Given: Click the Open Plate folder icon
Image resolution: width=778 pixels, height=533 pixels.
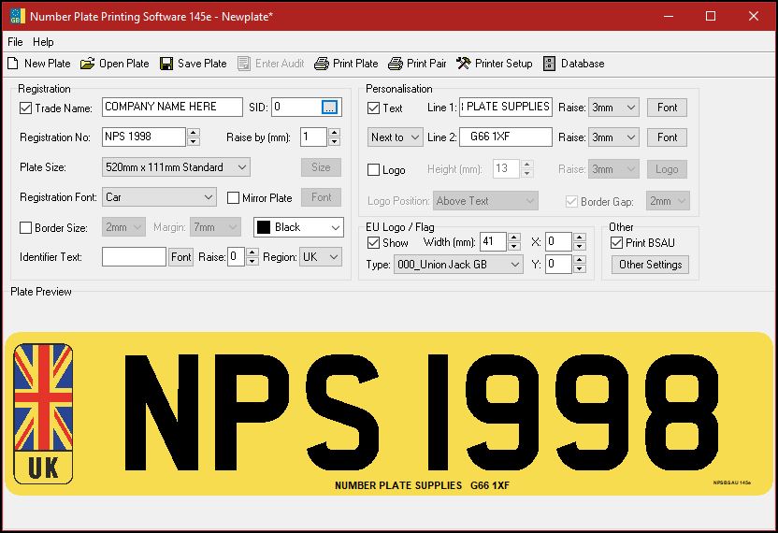Looking at the screenshot, I should 87,64.
